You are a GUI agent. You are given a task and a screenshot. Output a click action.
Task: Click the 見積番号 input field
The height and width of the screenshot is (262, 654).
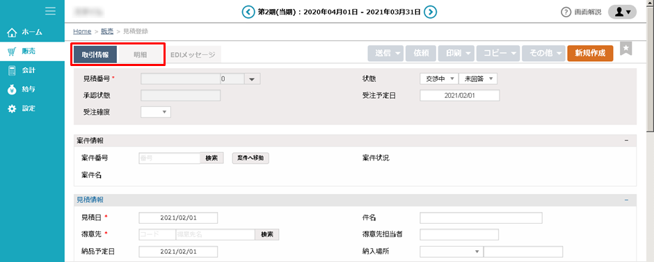[x=181, y=79]
